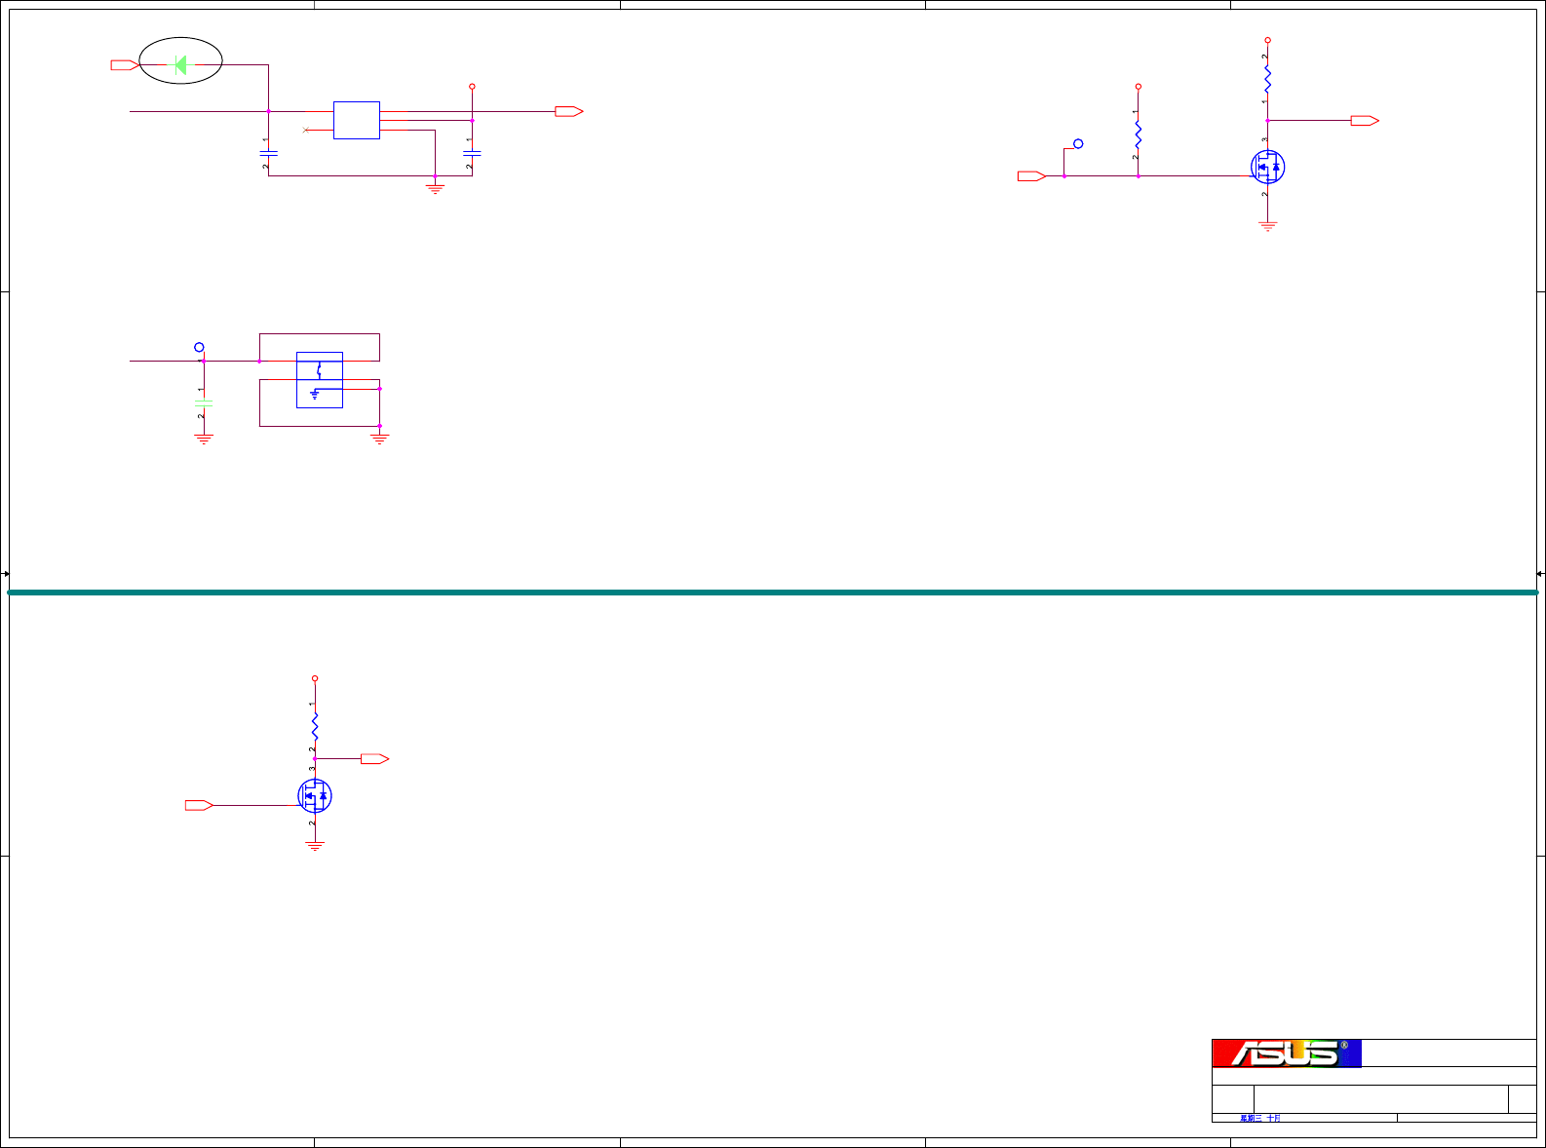Click the ground symbol right of the switch component
Image resolution: width=1546 pixels, height=1148 pixels.
pyautogui.click(x=380, y=440)
